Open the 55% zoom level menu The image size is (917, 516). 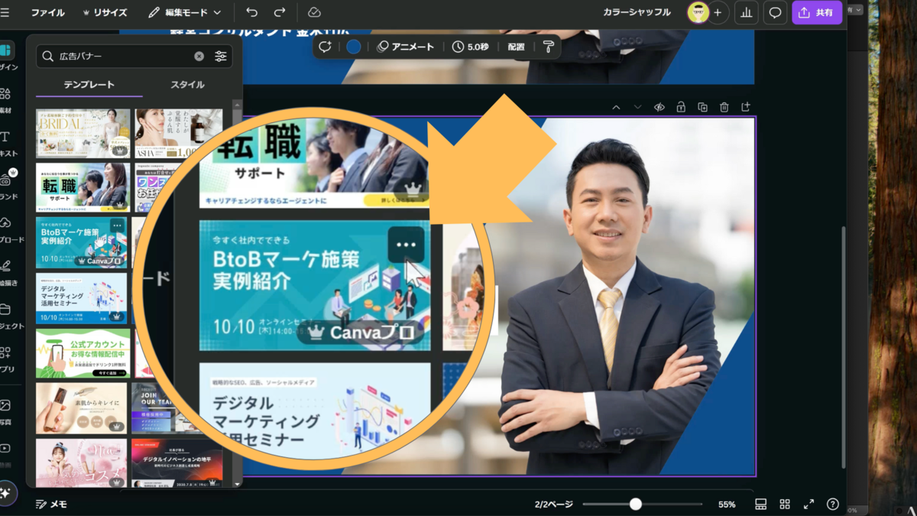pos(727,505)
